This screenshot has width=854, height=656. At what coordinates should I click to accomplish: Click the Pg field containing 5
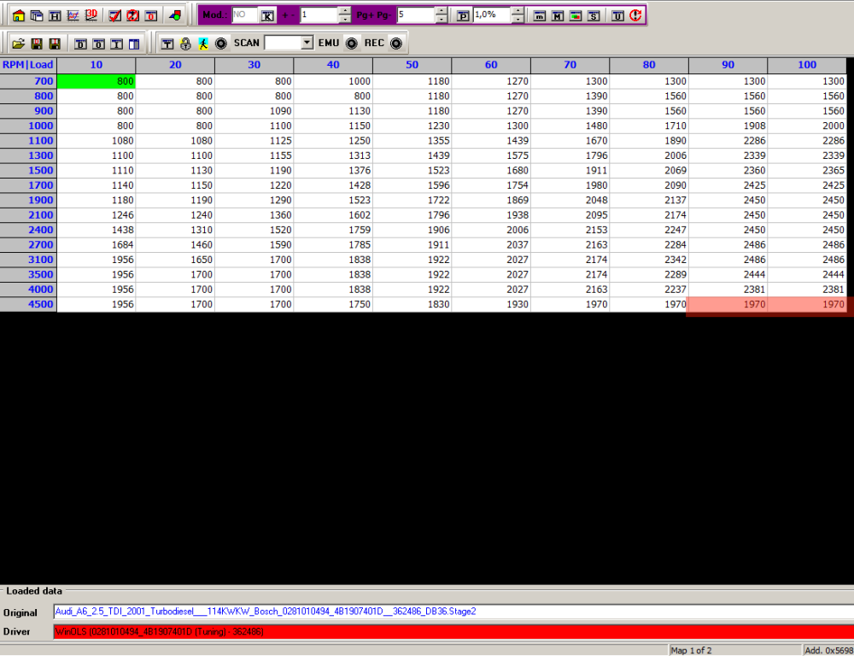click(416, 15)
